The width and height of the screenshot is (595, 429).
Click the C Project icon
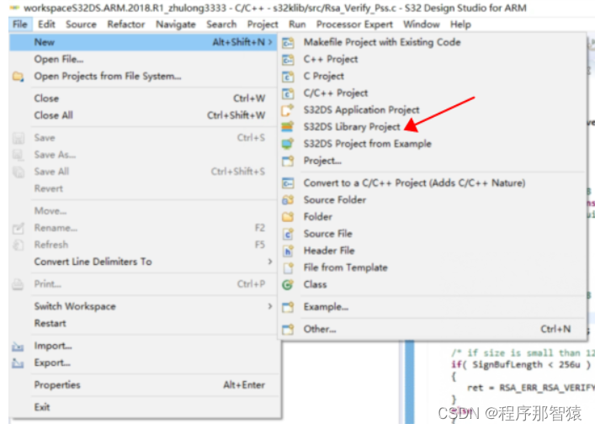click(288, 77)
